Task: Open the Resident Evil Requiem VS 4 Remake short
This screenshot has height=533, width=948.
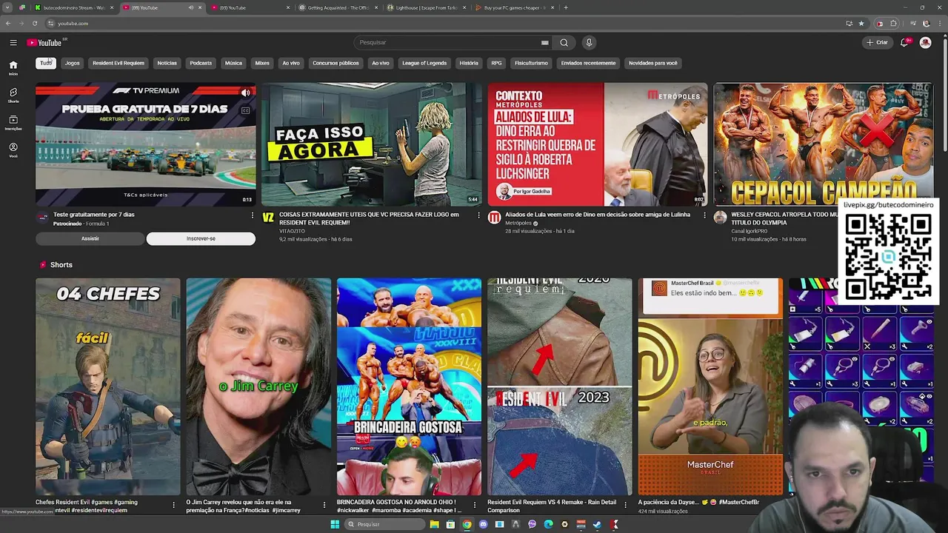Action: tap(559, 386)
